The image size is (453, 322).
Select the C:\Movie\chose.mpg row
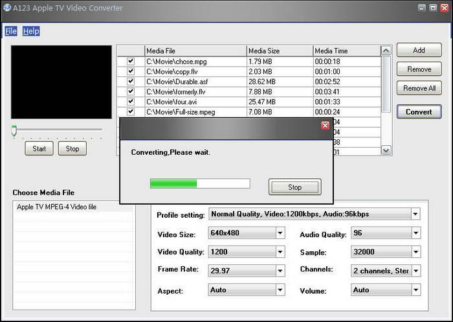pos(249,62)
